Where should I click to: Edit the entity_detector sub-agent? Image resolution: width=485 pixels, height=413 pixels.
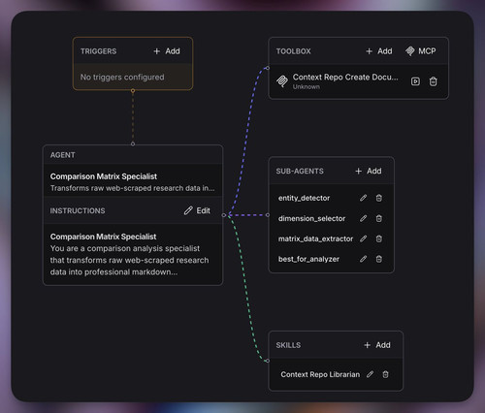(x=363, y=198)
